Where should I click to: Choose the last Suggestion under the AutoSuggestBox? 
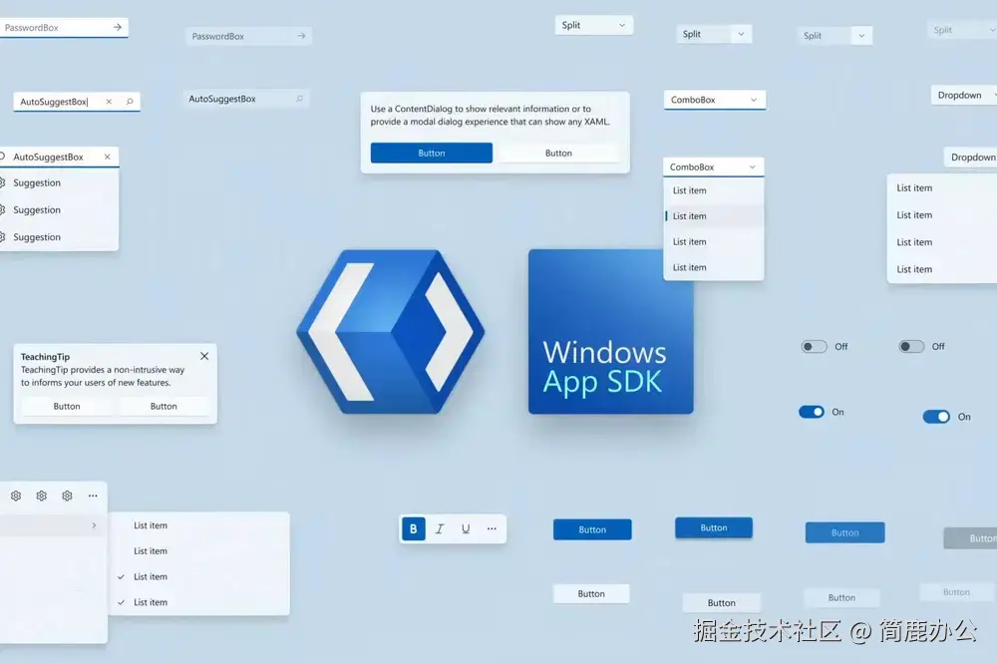click(59, 237)
